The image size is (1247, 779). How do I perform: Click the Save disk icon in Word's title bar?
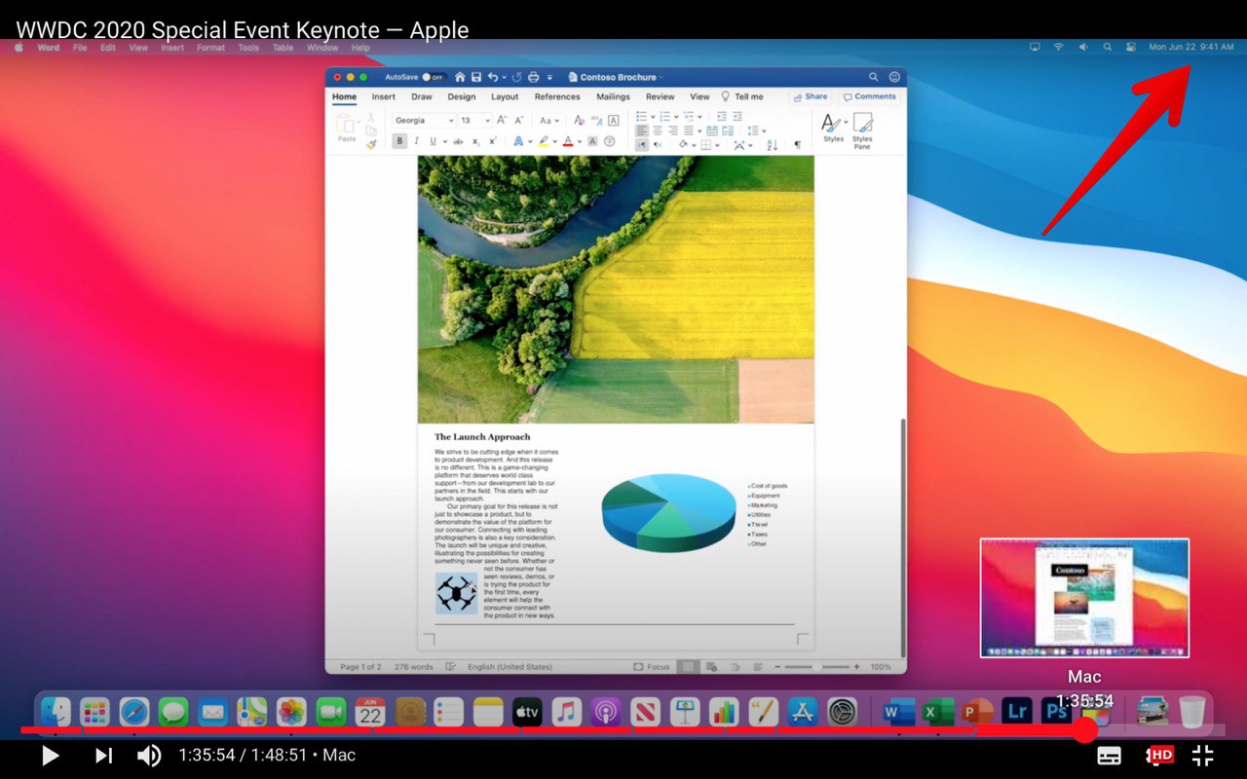pyautogui.click(x=476, y=77)
